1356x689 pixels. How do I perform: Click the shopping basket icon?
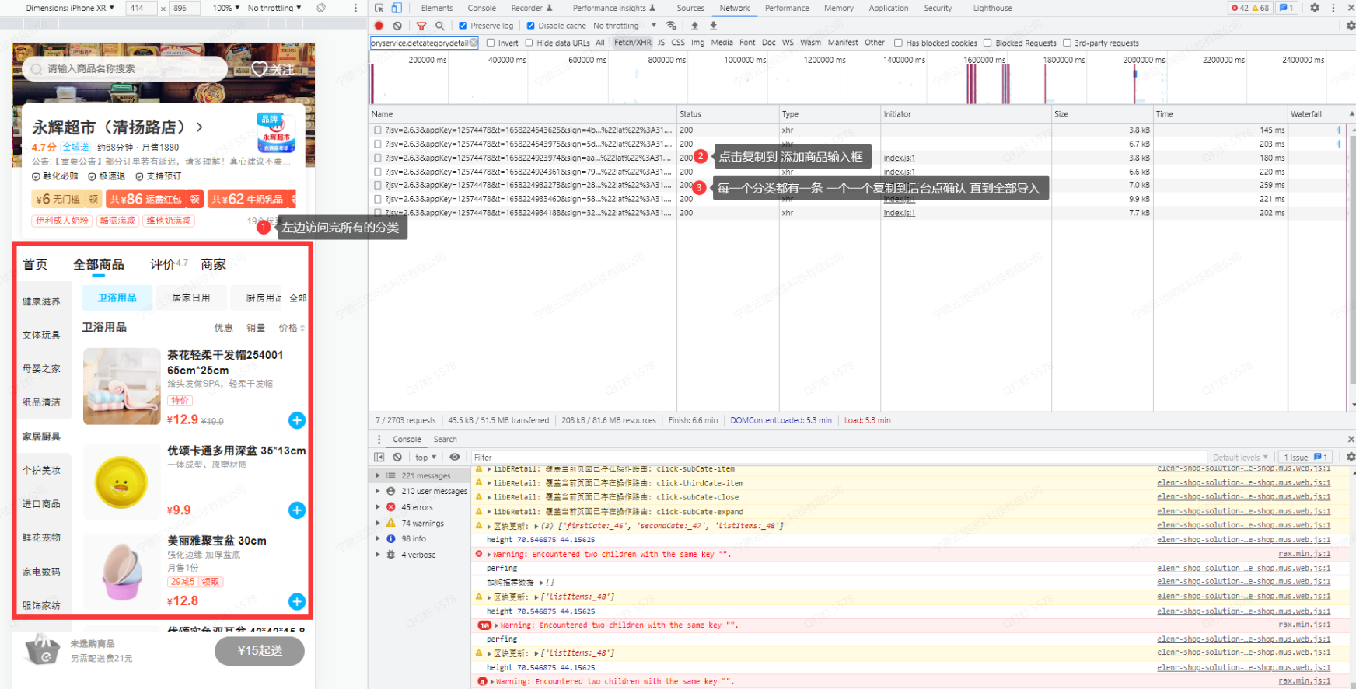click(x=42, y=649)
